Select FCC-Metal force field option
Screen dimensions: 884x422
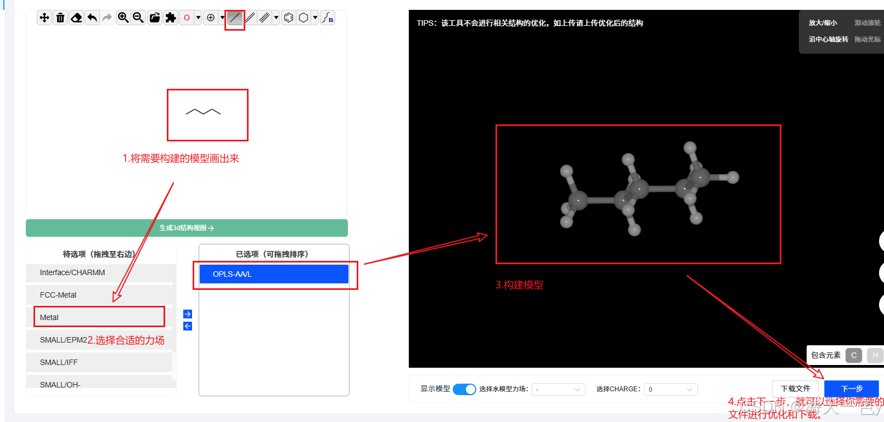point(99,295)
